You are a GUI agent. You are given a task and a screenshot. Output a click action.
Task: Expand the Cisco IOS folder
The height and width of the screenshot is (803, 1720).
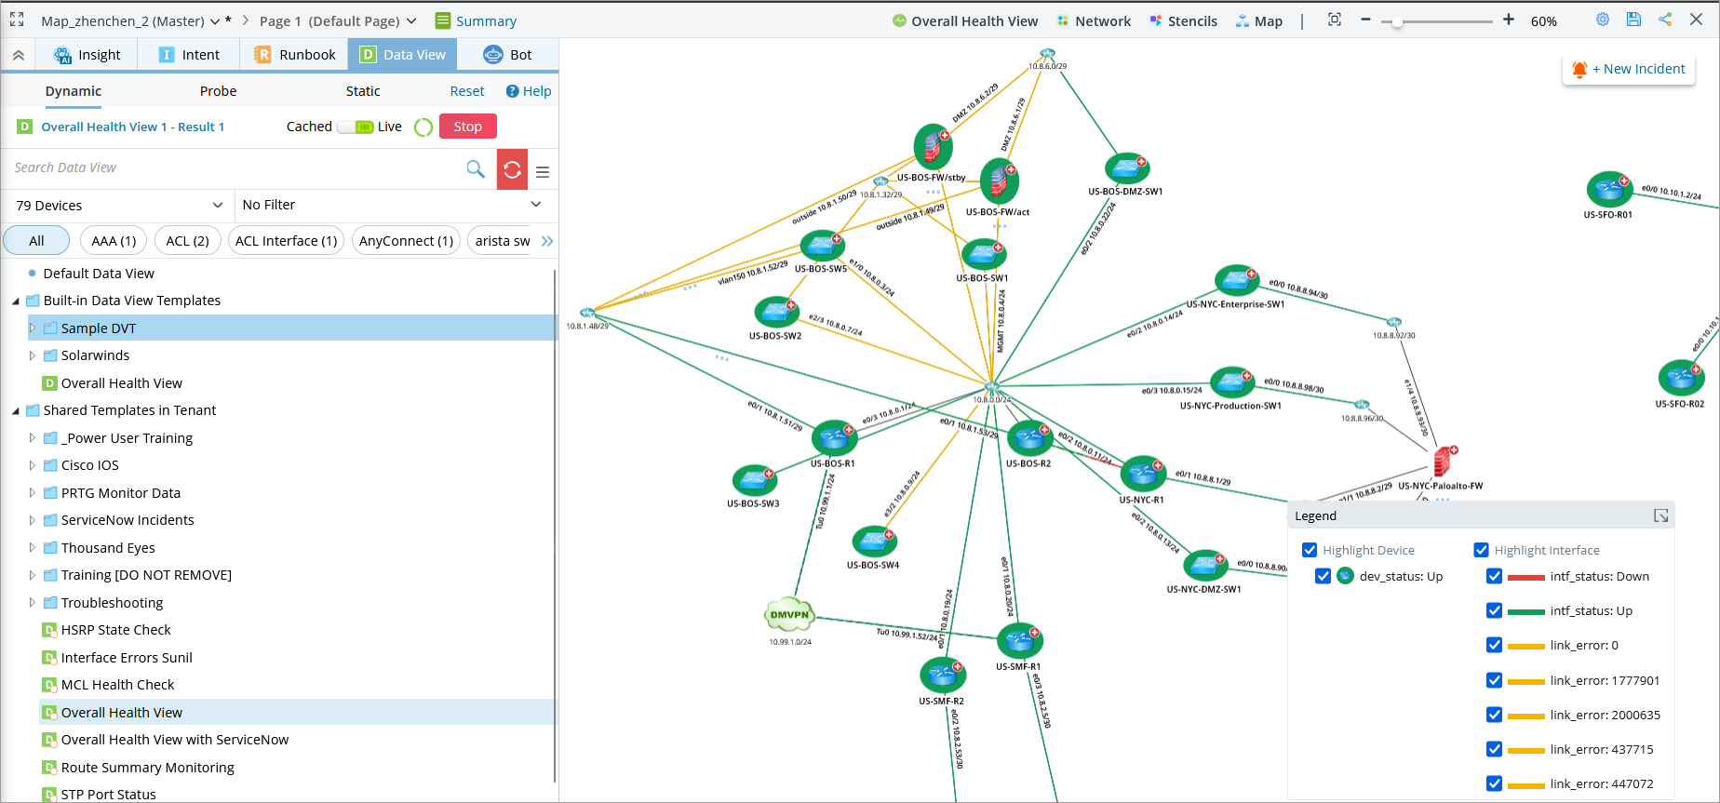point(33,465)
